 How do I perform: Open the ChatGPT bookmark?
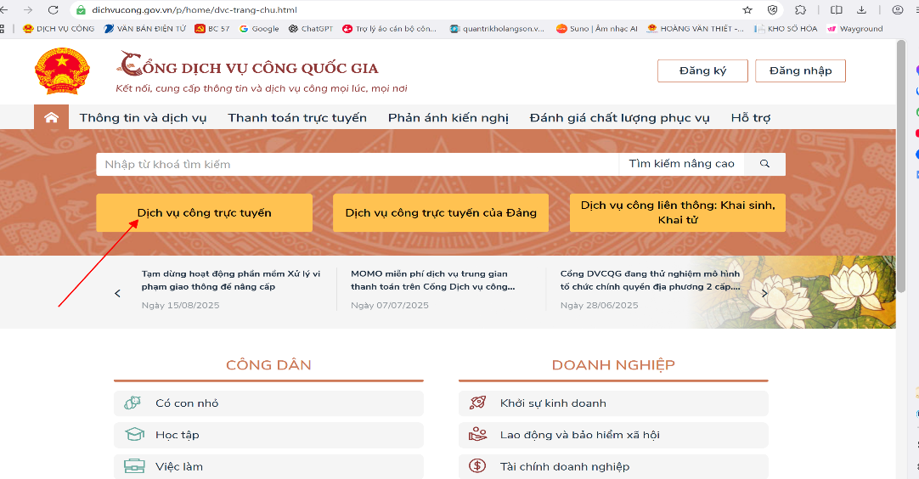coord(311,28)
